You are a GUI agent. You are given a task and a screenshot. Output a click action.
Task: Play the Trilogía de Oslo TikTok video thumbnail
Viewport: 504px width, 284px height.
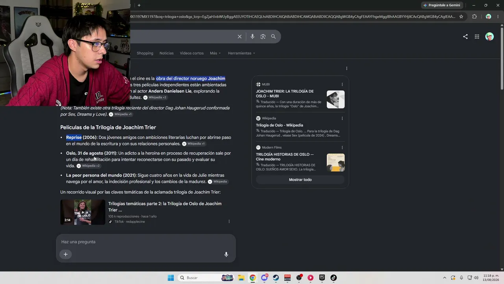coord(83,212)
